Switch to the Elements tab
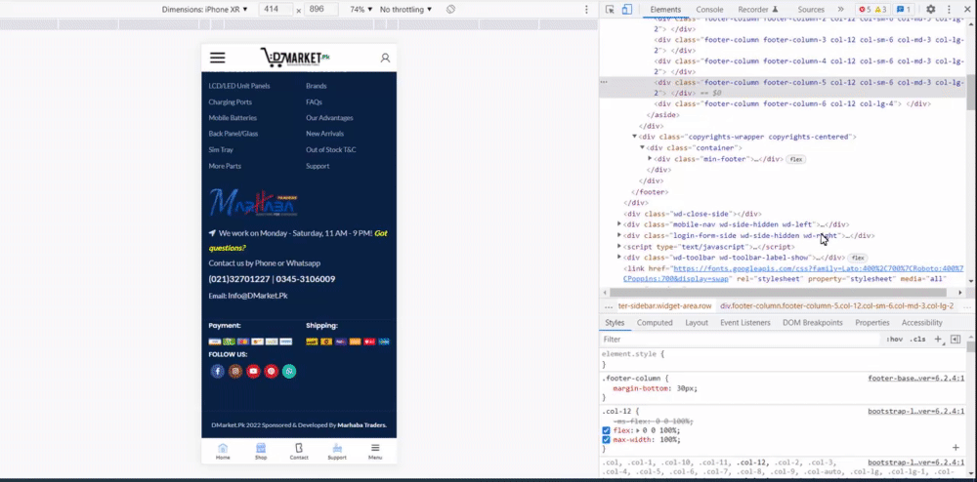The width and height of the screenshot is (977, 482). [665, 10]
